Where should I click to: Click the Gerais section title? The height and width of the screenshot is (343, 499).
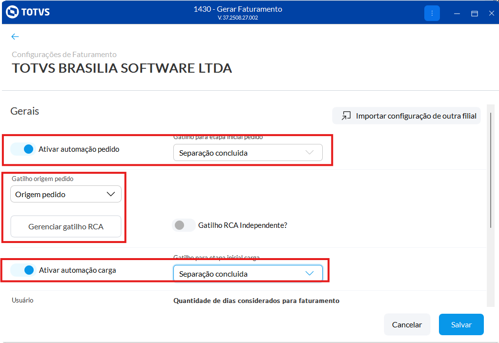click(x=25, y=111)
